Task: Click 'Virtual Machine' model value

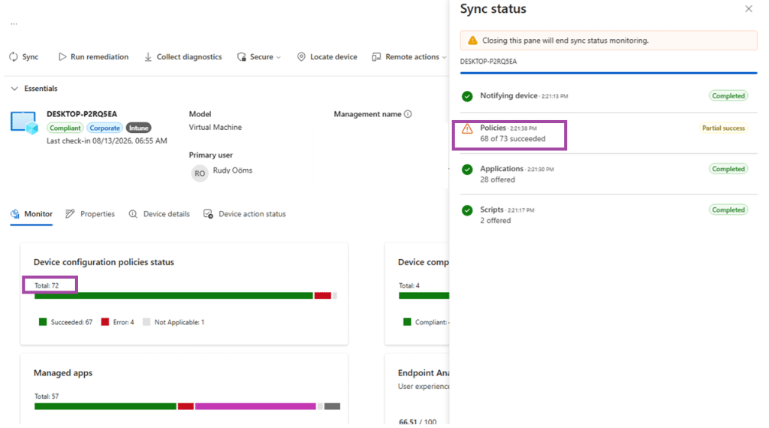Action: click(216, 128)
